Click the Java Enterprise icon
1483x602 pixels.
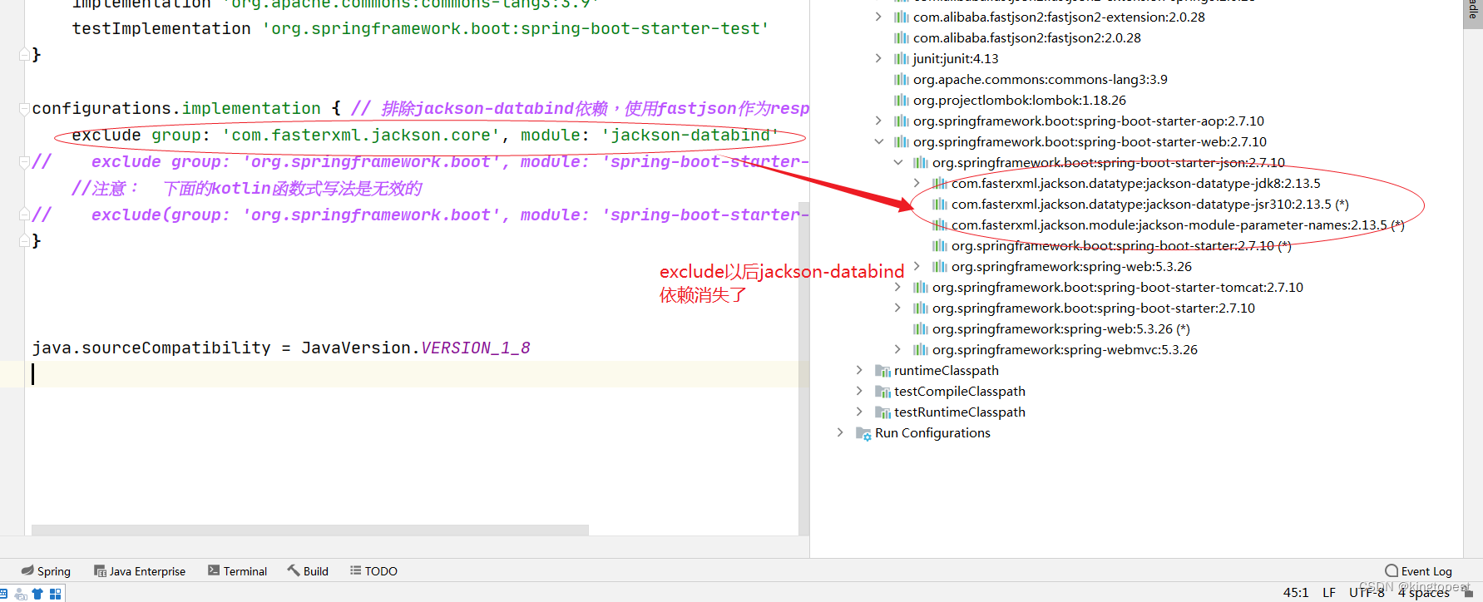100,571
